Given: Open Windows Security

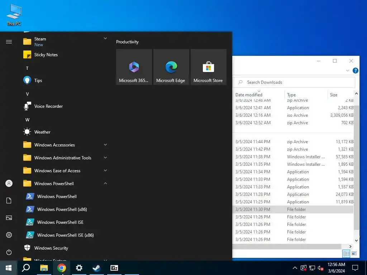Looking at the screenshot, I should pyautogui.click(x=65, y=248).
